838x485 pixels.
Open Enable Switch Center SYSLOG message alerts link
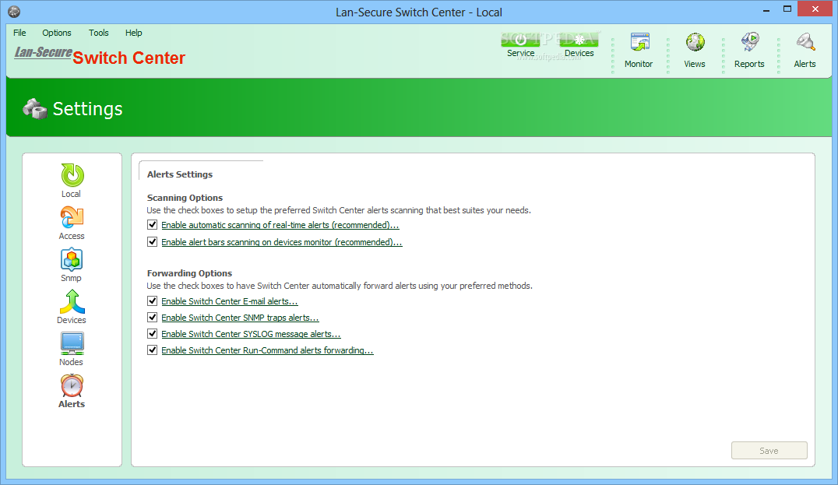[x=251, y=335]
